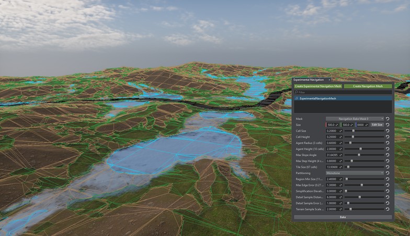Click the Cell Height slider
The image size is (410, 236).
pyautogui.click(x=364, y=136)
